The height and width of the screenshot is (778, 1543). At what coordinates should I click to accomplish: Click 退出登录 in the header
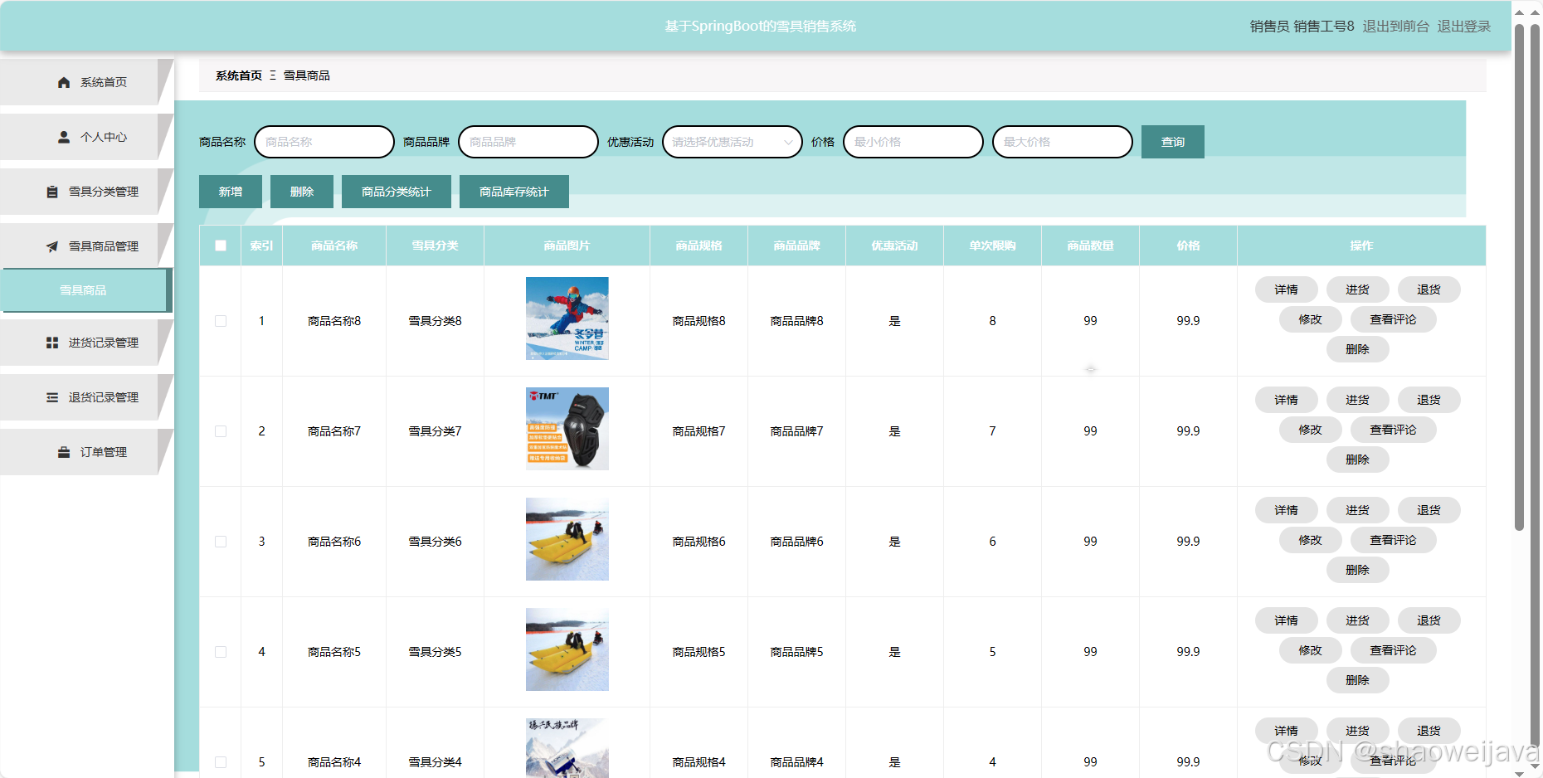[1464, 27]
